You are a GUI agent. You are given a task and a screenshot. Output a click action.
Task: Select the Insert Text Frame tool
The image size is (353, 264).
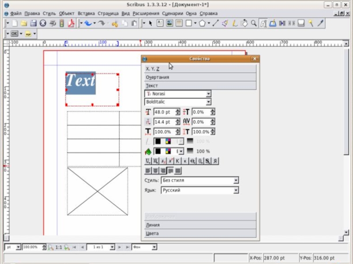[x=160, y=23]
